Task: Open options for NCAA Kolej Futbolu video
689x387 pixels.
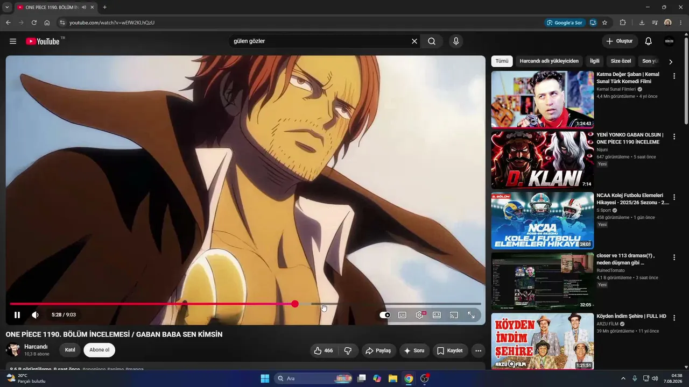Action: coord(674,197)
